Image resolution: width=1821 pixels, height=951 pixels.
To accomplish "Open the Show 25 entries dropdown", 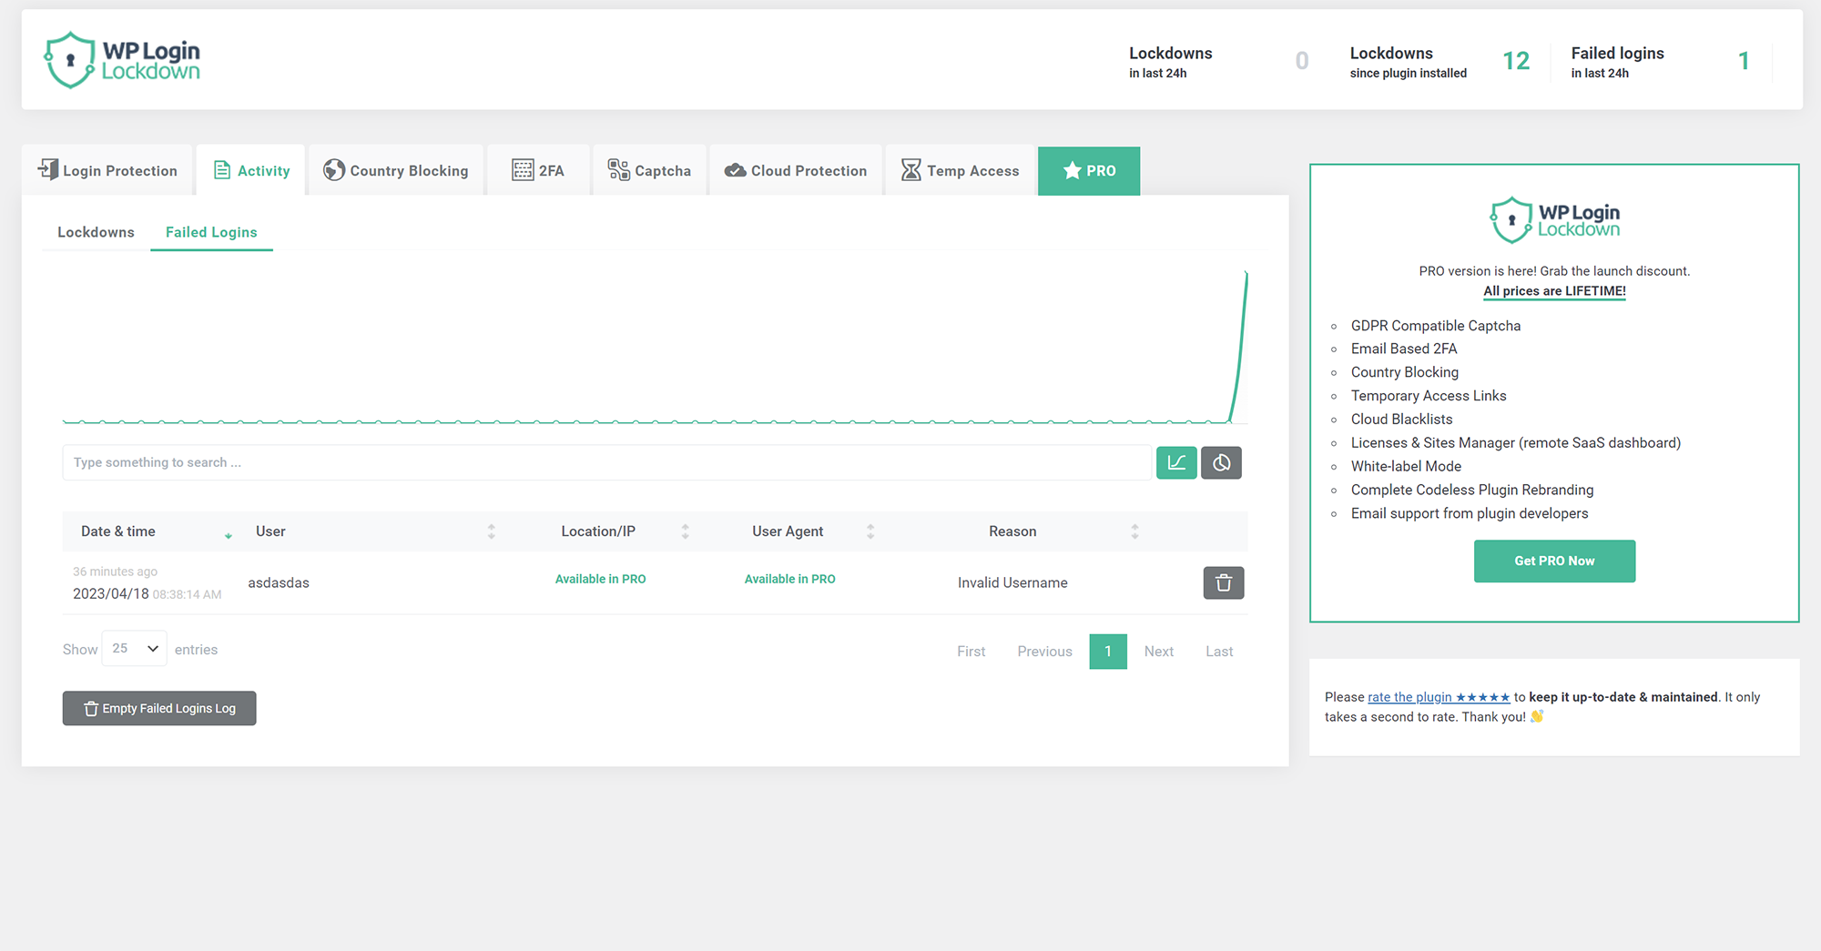I will pos(135,648).
